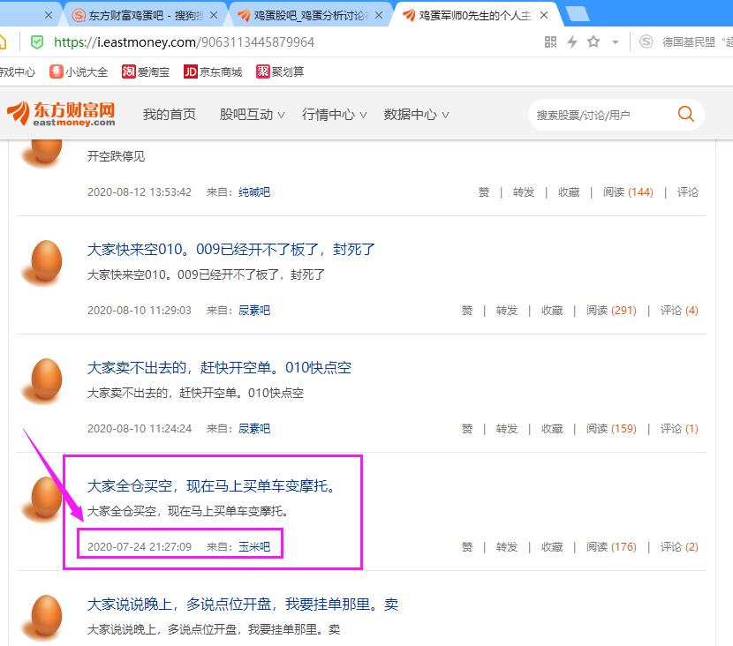Click the 搜索股票/讨论/用户 search field
Screen dimensions: 733x646
(x=603, y=115)
